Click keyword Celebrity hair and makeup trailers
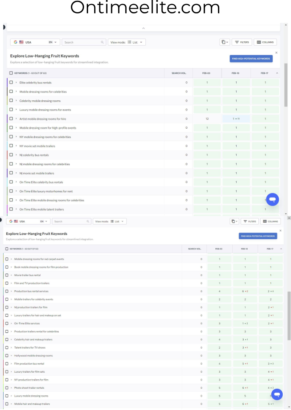This screenshot has height=410, width=291. pyautogui.click(x=33, y=340)
